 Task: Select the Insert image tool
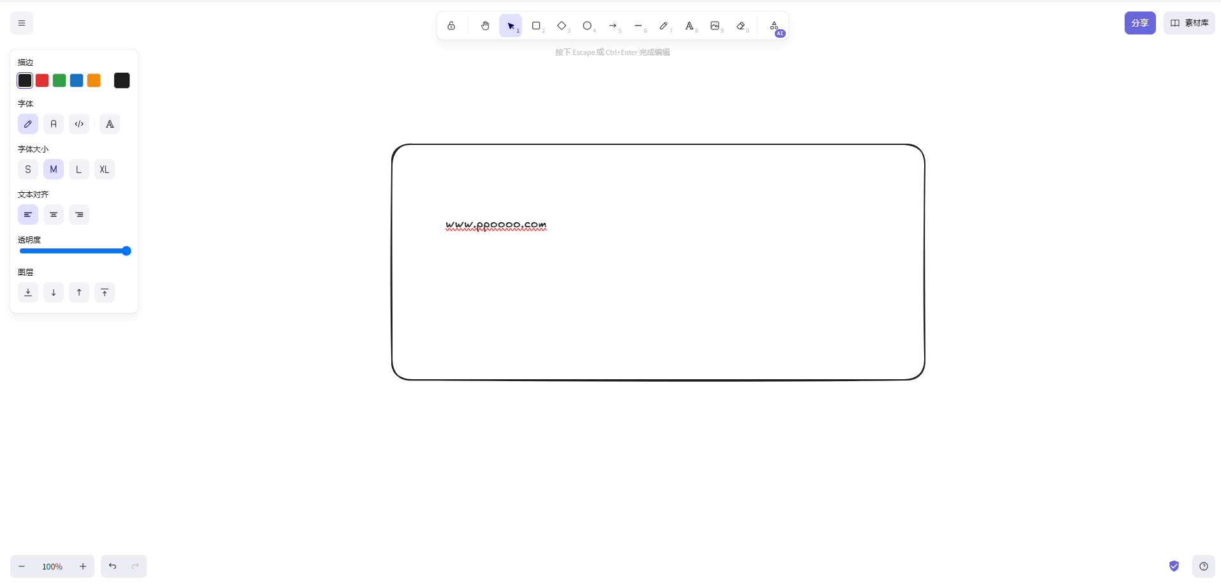pyautogui.click(x=715, y=26)
